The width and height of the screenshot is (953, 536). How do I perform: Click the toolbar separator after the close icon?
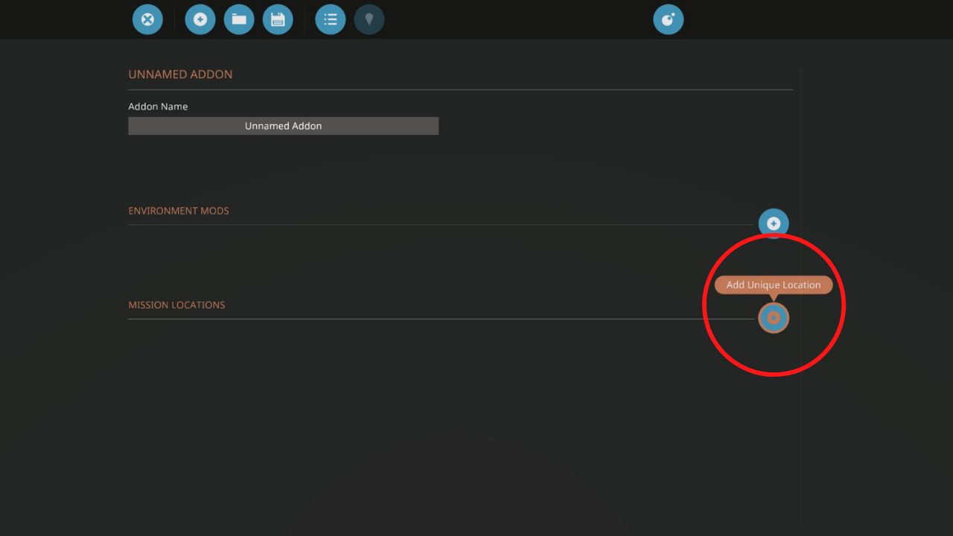point(174,19)
